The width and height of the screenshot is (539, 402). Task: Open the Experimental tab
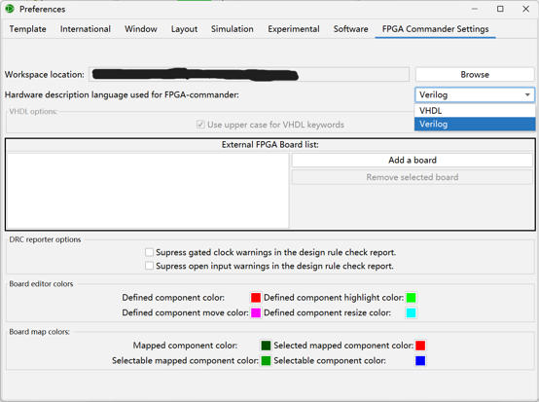coord(294,29)
